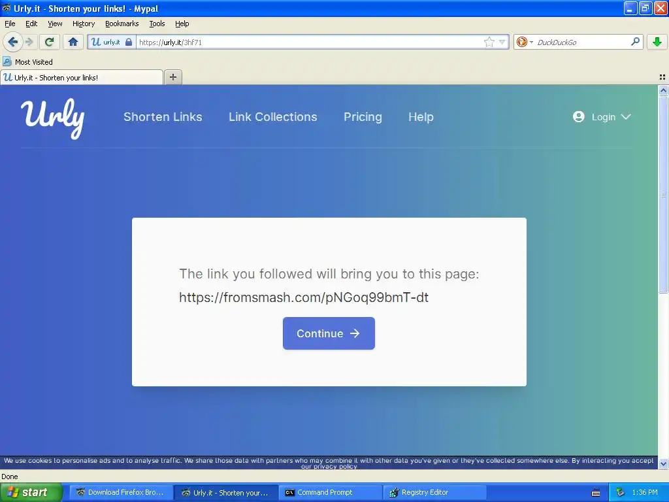The height and width of the screenshot is (502, 669).
Task: Click the Urly logo
Action: pyautogui.click(x=53, y=119)
